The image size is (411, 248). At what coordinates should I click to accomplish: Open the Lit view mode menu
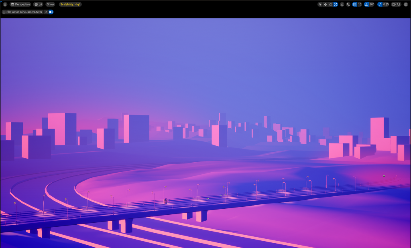pos(38,4)
